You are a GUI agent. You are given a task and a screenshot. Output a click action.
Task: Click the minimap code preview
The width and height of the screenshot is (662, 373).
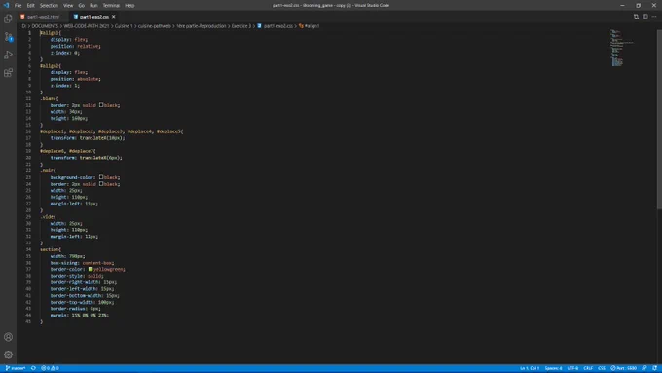621,48
